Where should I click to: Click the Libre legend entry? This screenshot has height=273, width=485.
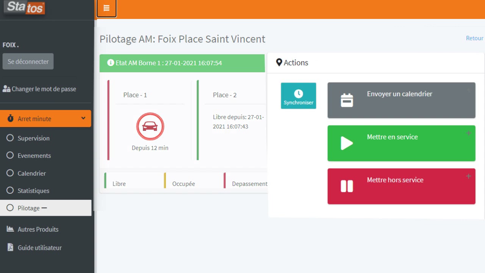tap(119, 184)
